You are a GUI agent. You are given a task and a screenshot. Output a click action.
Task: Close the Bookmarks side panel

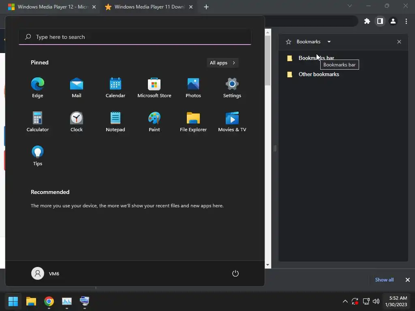399,42
